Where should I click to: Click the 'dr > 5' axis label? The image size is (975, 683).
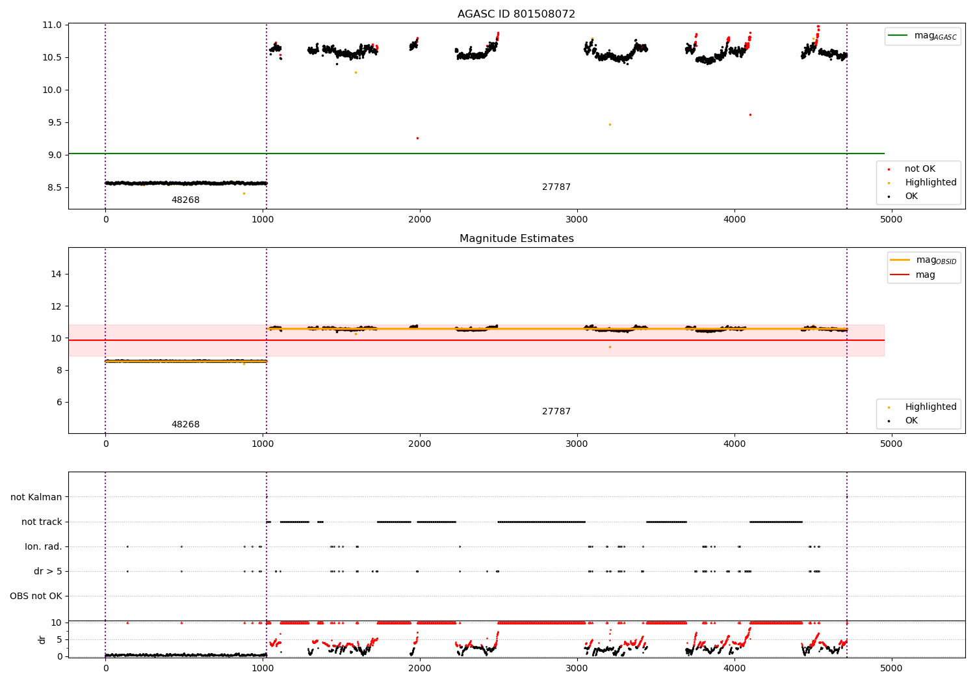[x=48, y=571]
